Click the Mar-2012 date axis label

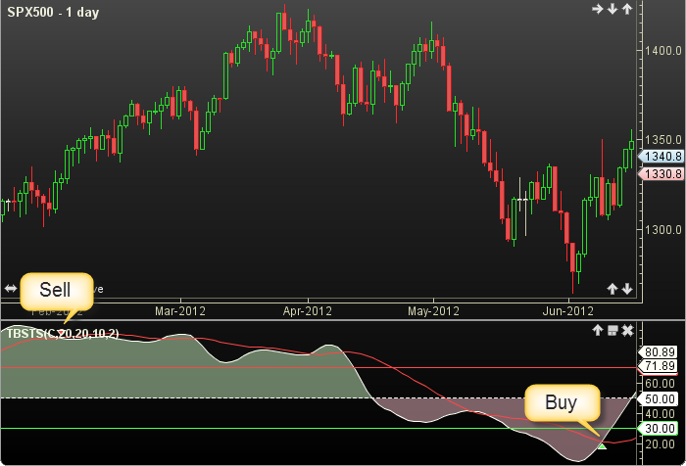[179, 311]
